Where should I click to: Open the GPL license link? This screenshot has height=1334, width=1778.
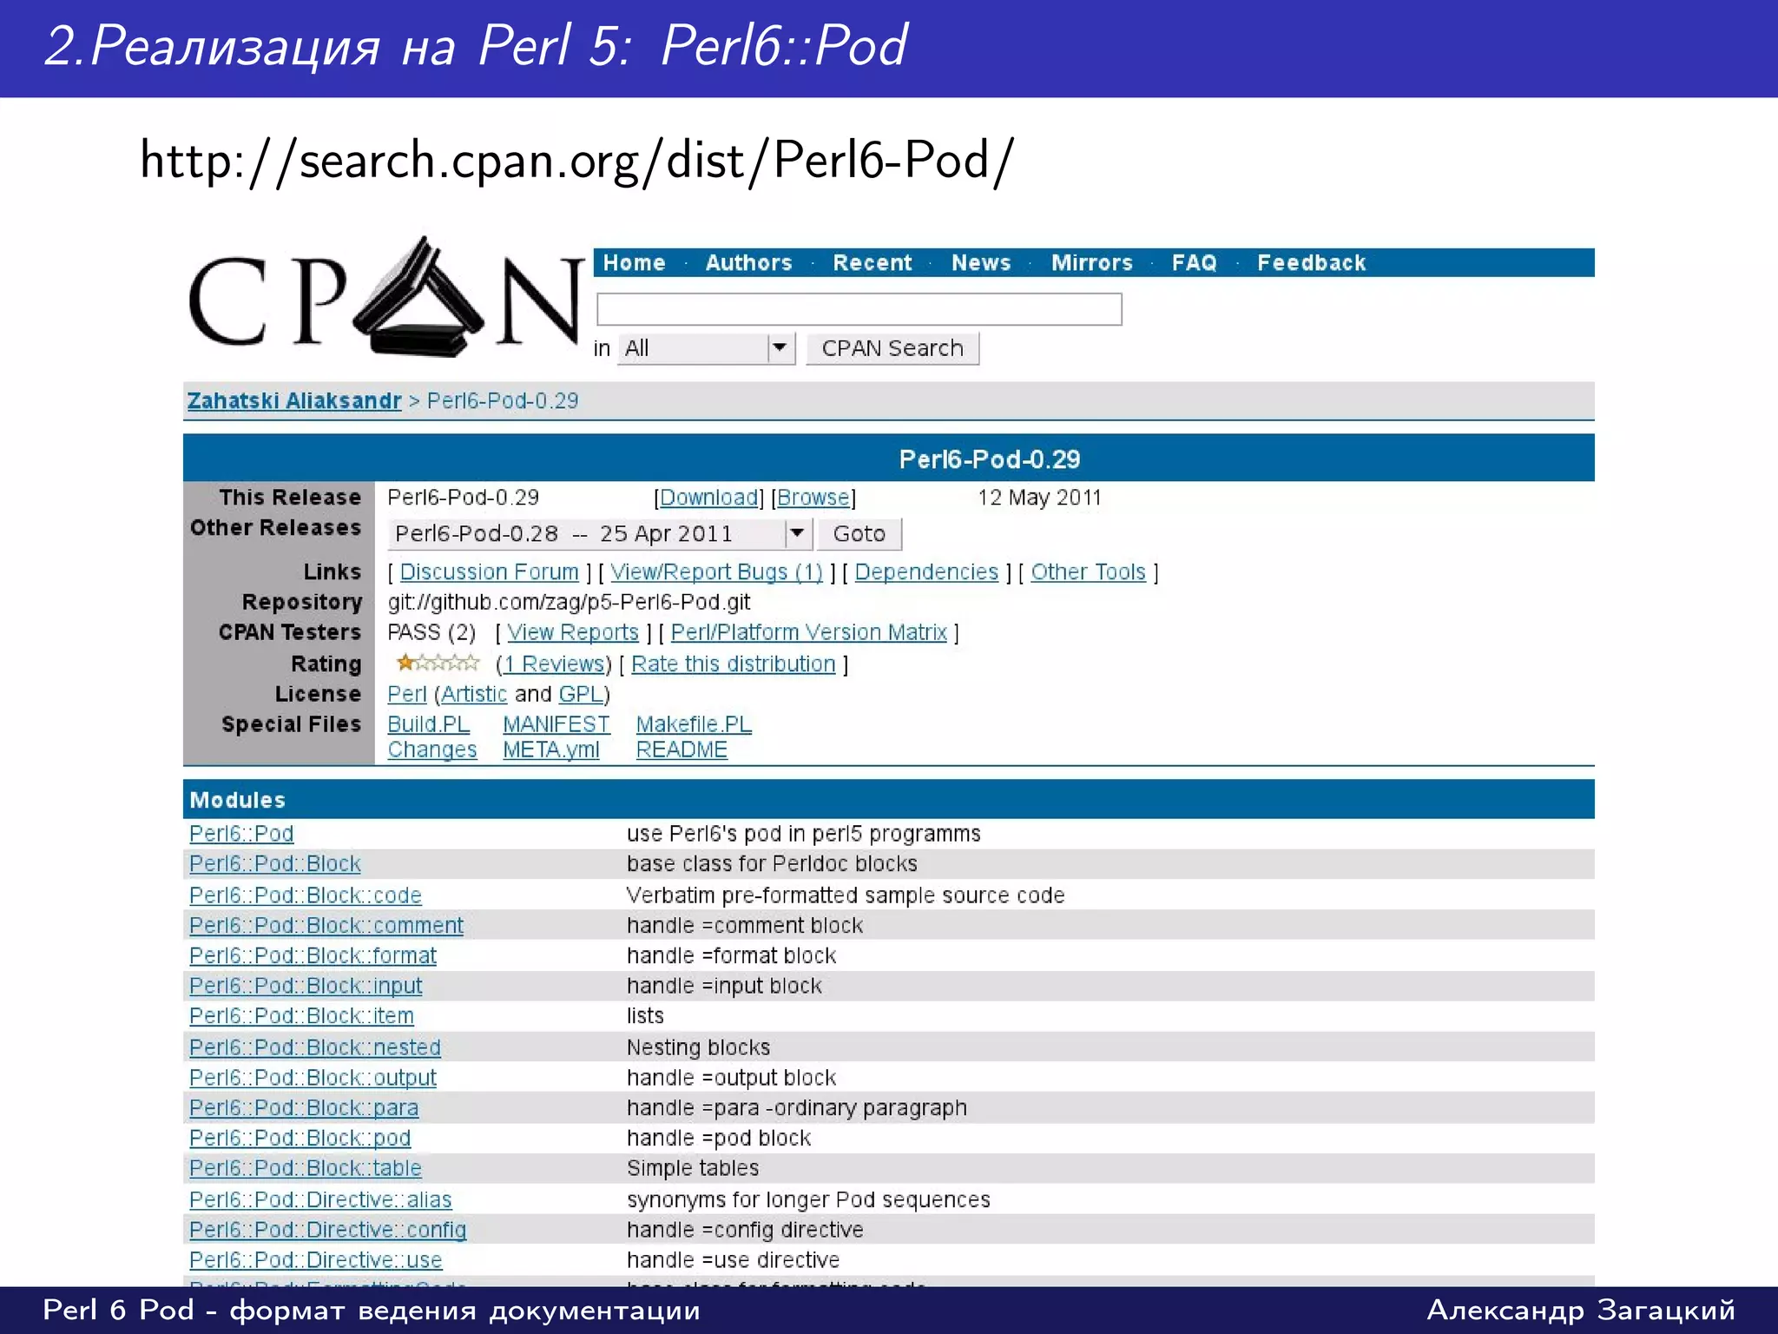coord(581,695)
